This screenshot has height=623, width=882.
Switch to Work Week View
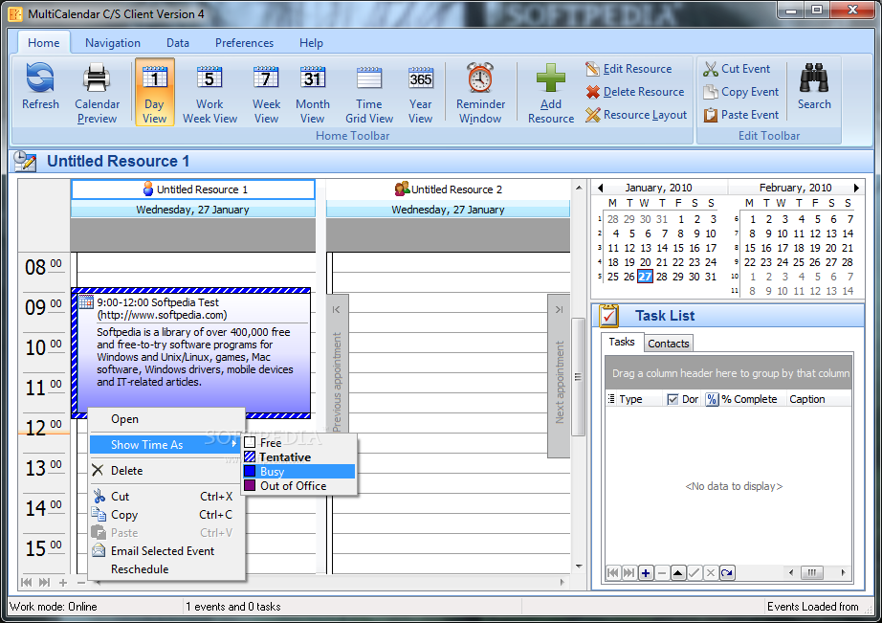pyautogui.click(x=209, y=94)
